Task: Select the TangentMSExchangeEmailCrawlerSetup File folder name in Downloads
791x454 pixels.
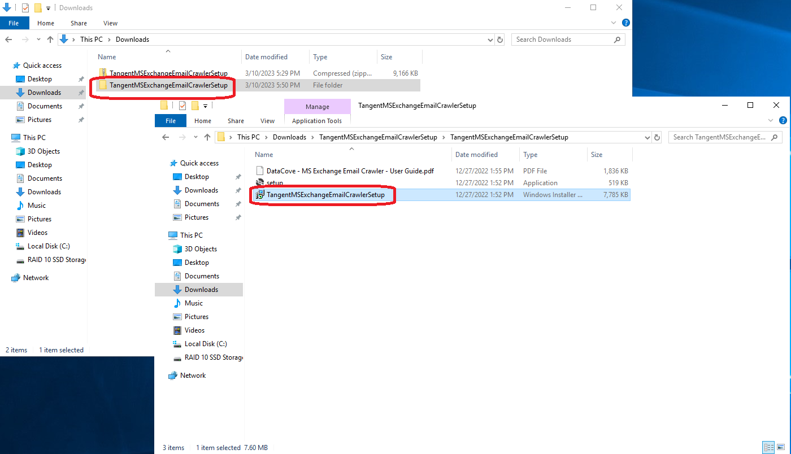Action: (169, 85)
